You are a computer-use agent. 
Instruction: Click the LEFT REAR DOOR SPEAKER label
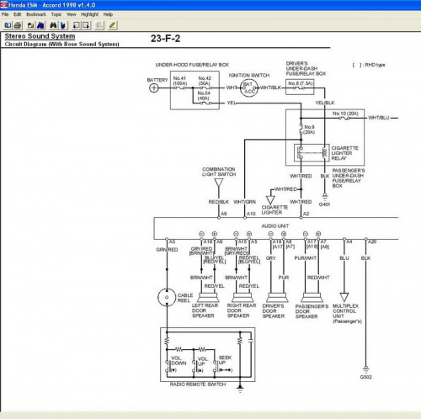[205, 310]
